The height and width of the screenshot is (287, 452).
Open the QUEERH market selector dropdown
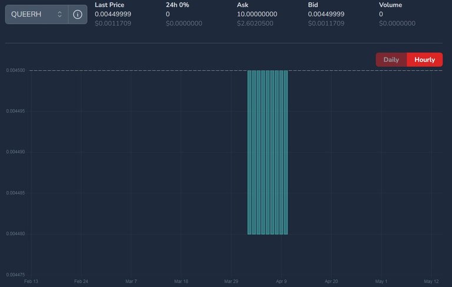36,14
